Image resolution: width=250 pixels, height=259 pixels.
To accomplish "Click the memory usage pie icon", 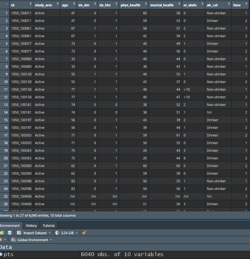I will (57, 233).
